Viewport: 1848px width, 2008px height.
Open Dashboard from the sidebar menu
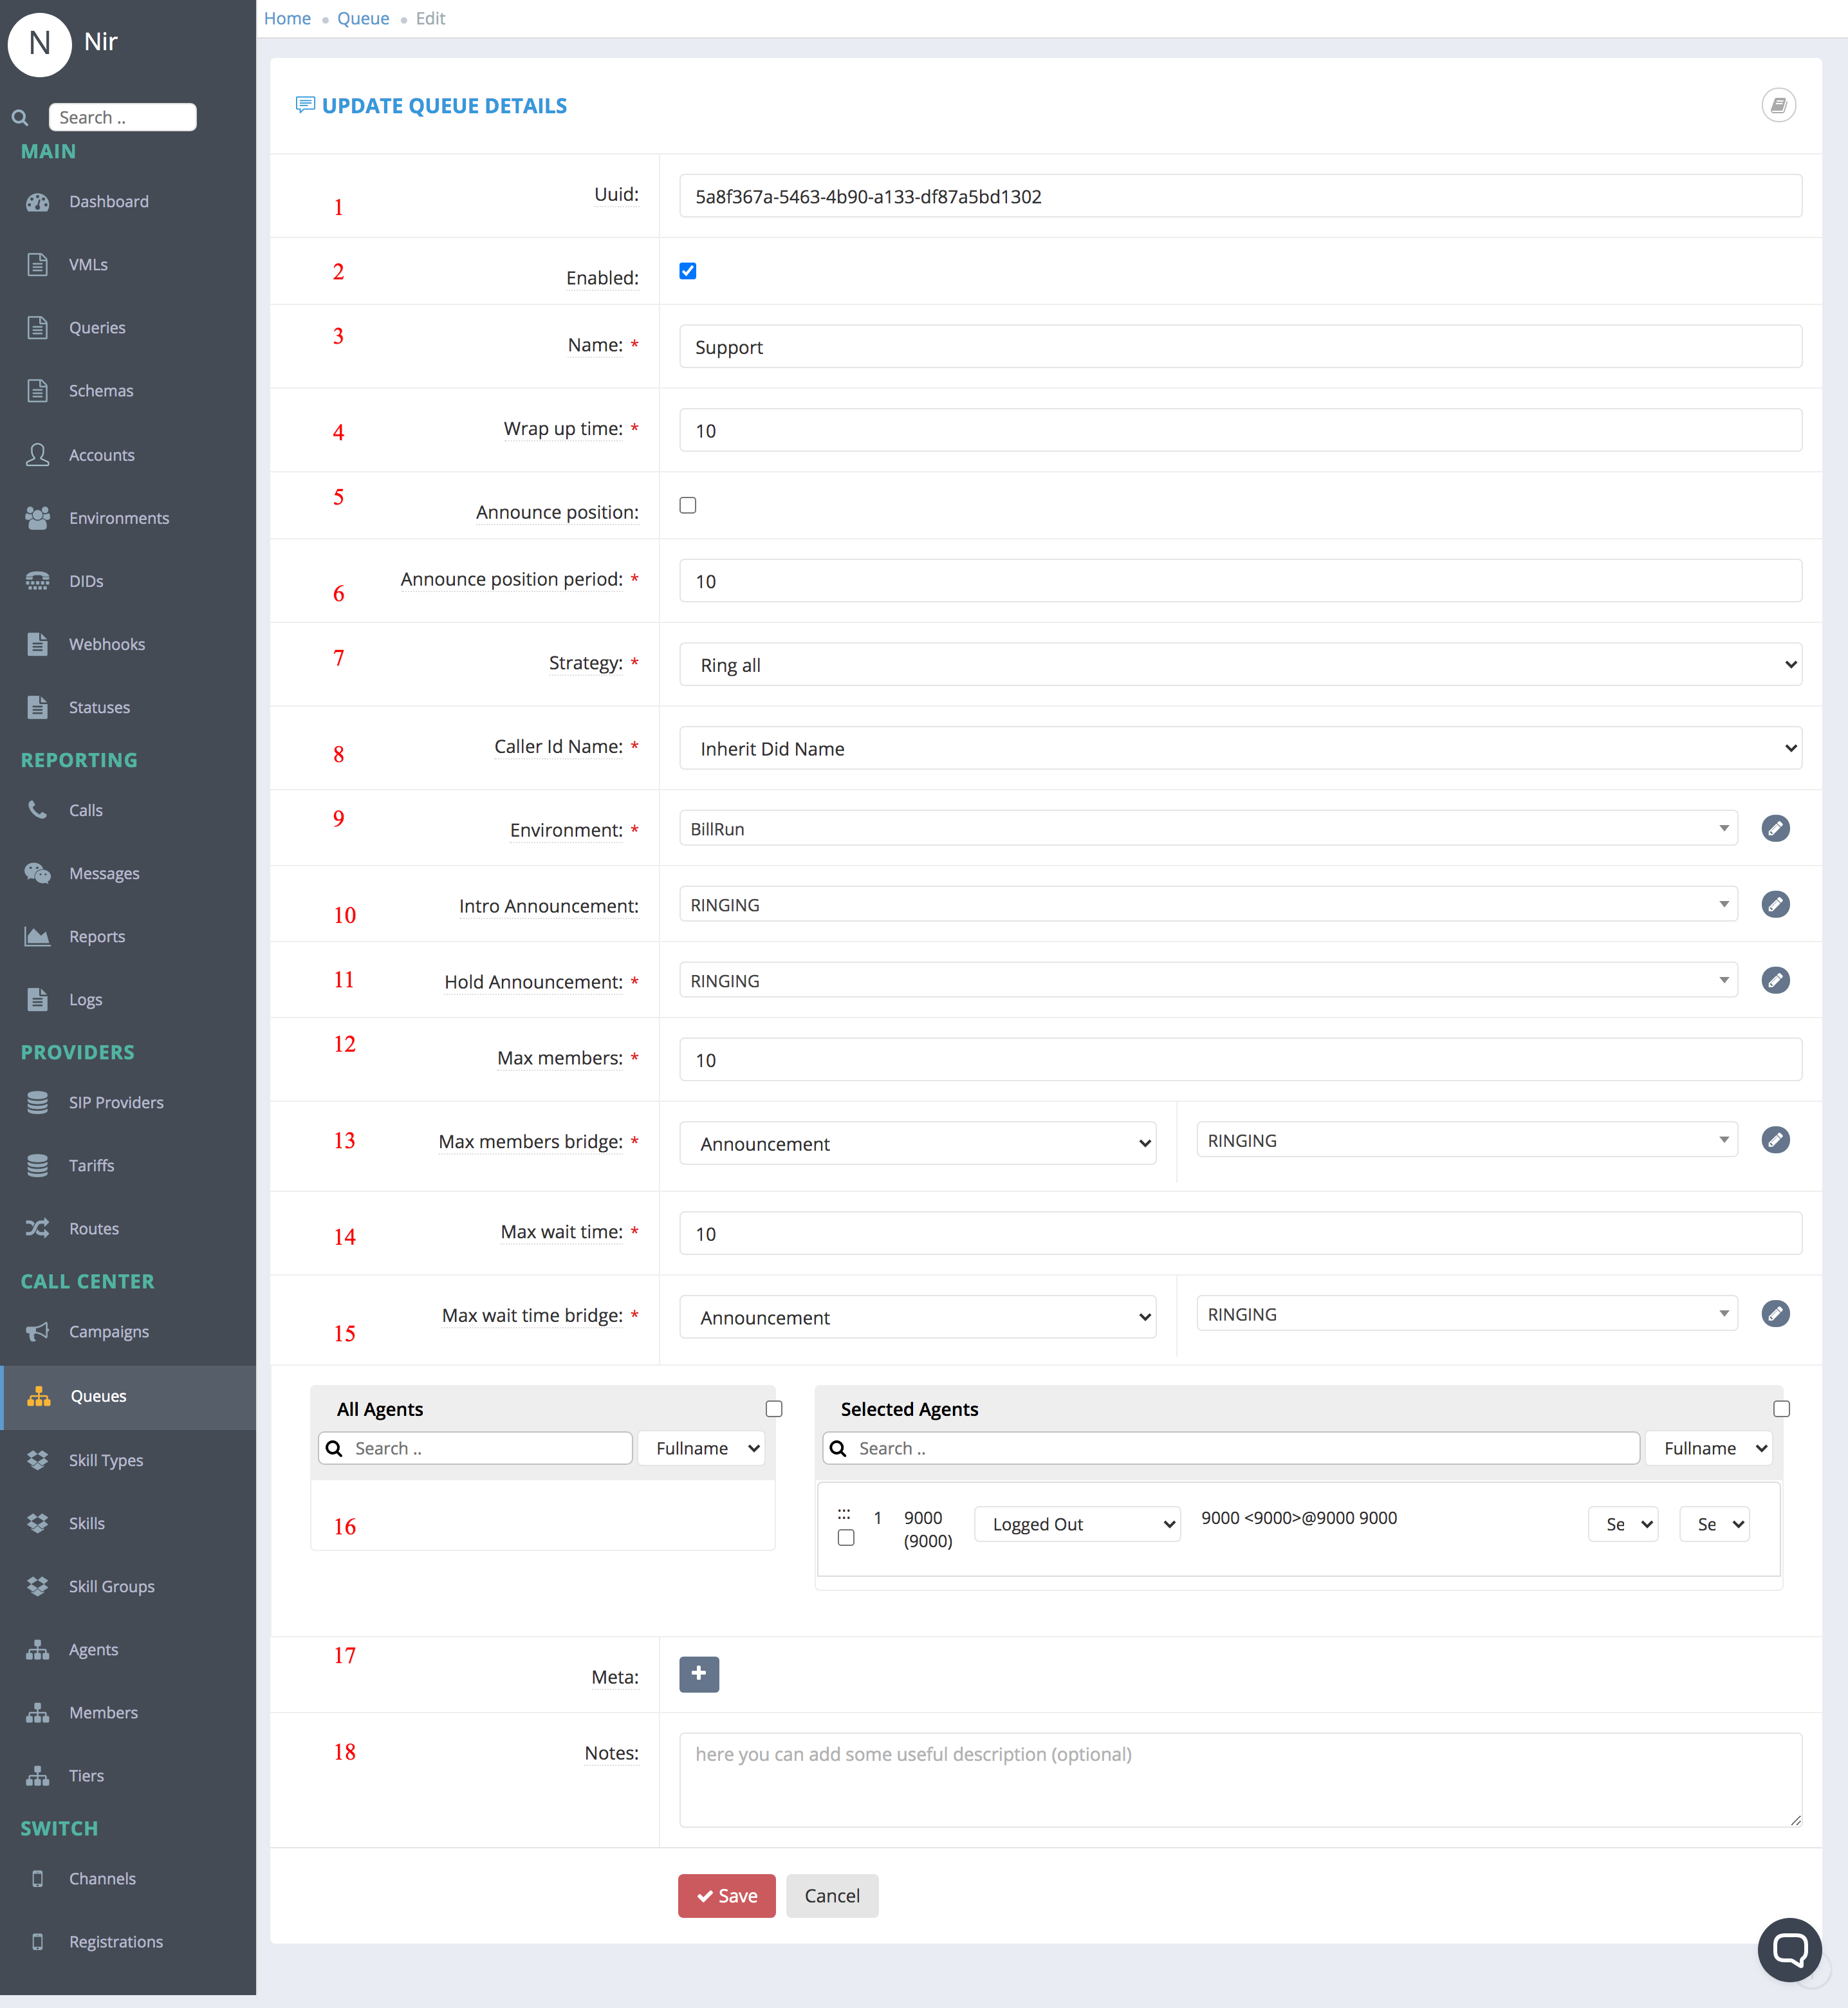[x=108, y=201]
